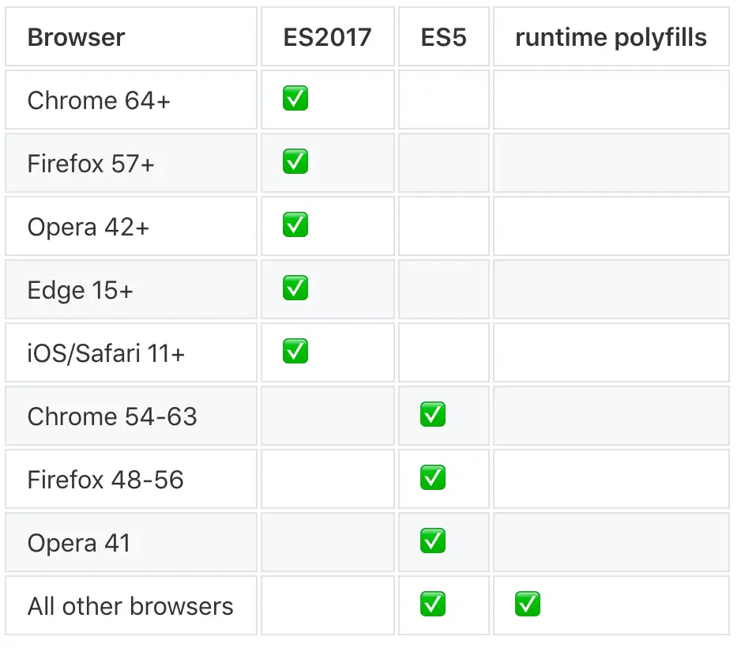Select the Edge 15+ cell text
Image resolution: width=741 pixels, height=648 pixels.
80,290
